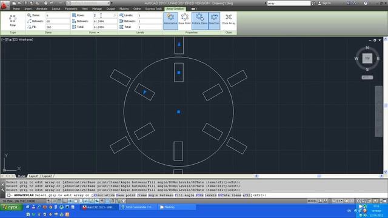388x218 pixels.
Task: Click the Fill angle command line option
Action: click(184, 195)
